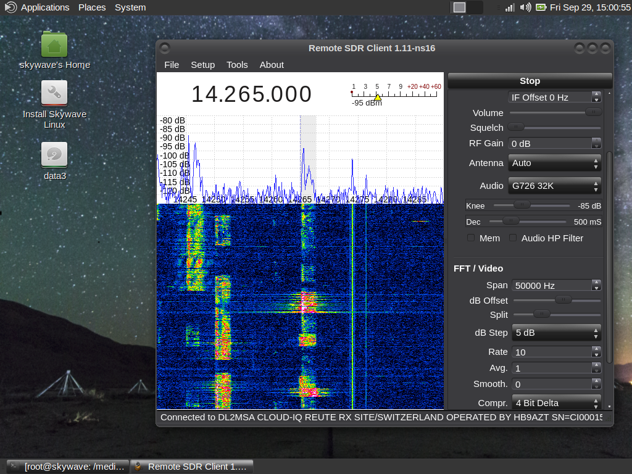
Task: Open the Audio G726 32K dropdown
Action: (555, 186)
